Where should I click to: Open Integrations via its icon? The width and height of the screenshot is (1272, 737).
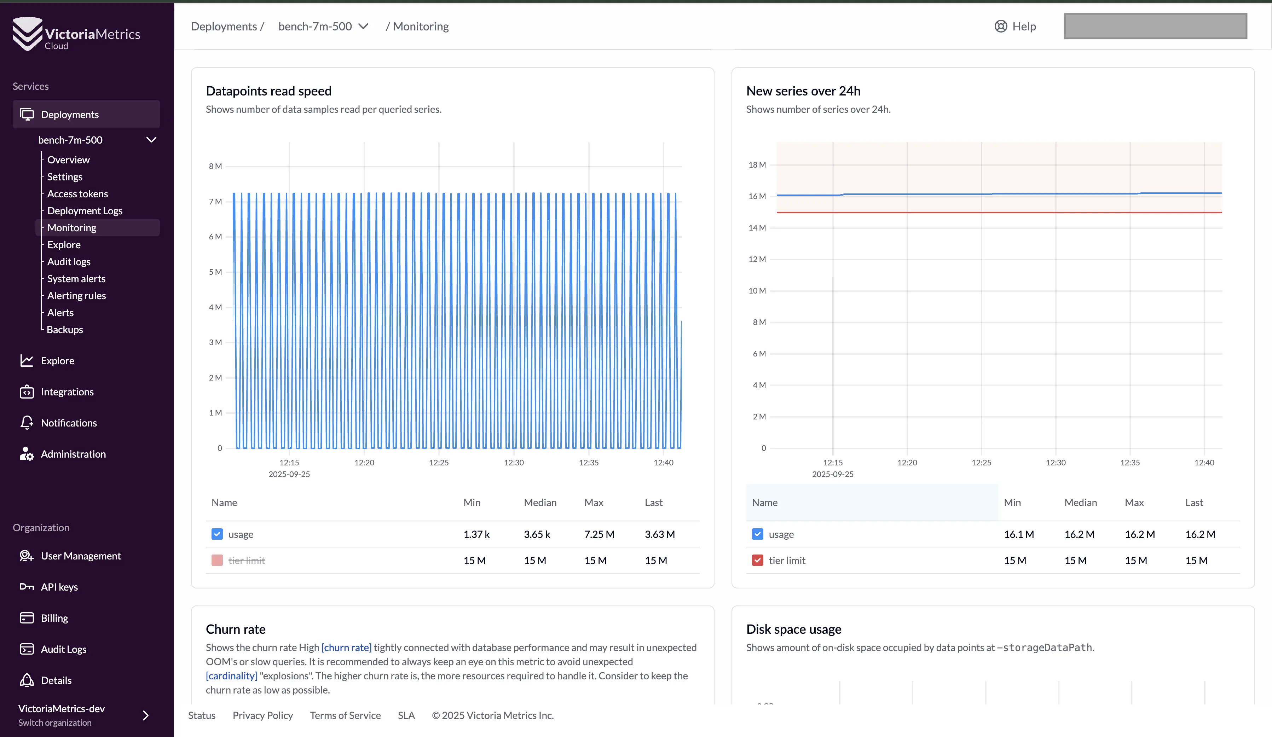tap(27, 392)
